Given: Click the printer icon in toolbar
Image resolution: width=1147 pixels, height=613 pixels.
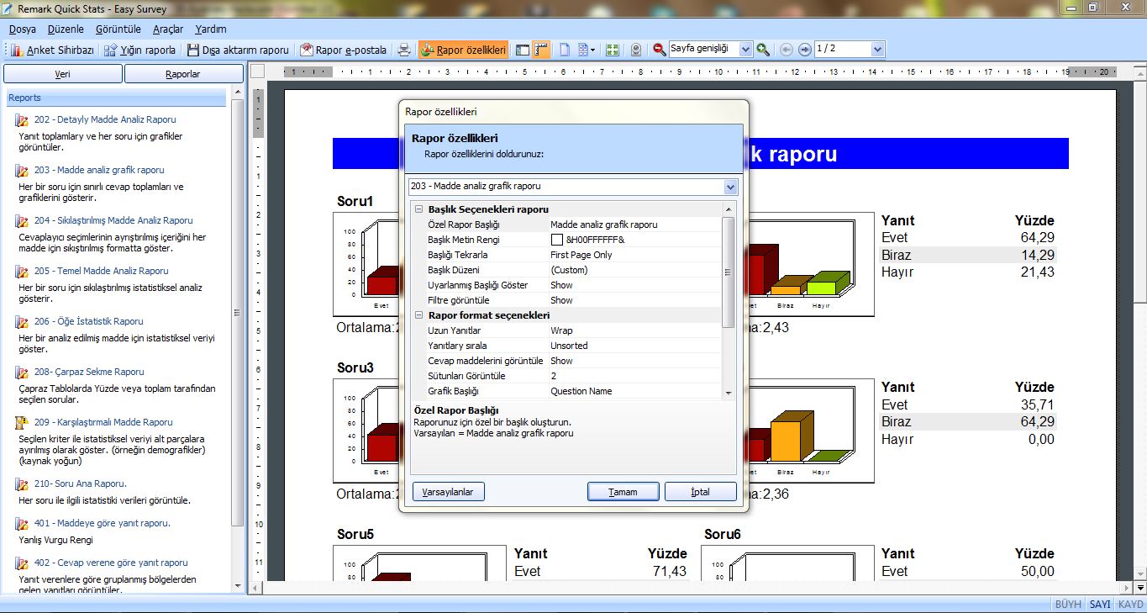Looking at the screenshot, I should tap(404, 50).
